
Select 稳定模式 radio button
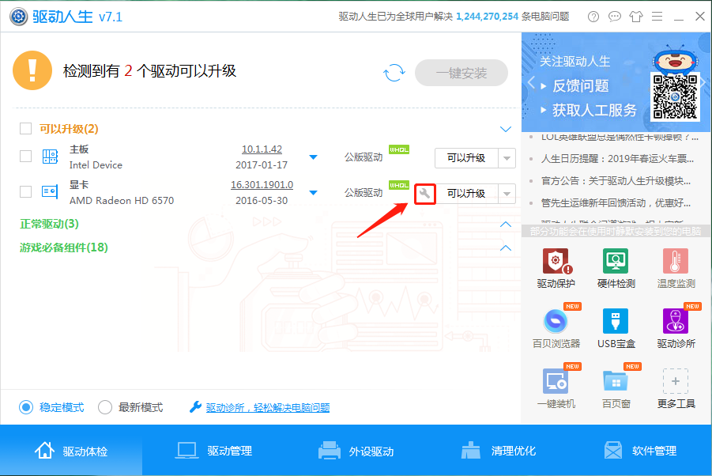[26, 407]
